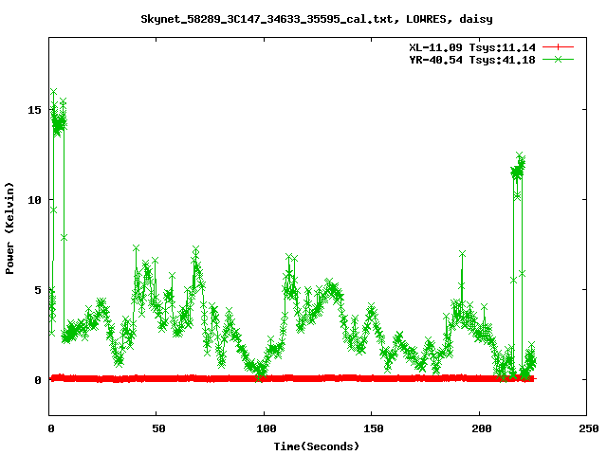This screenshot has height=455, width=607.
Task: Click the y-axis tick label 10
Action: click(x=34, y=200)
